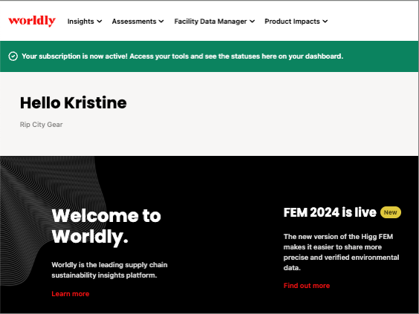Follow the Find out more link

(307, 286)
